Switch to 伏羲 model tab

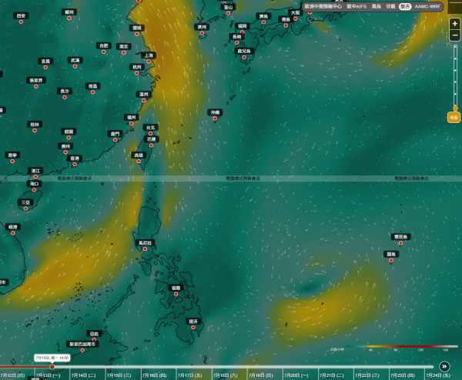click(390, 6)
